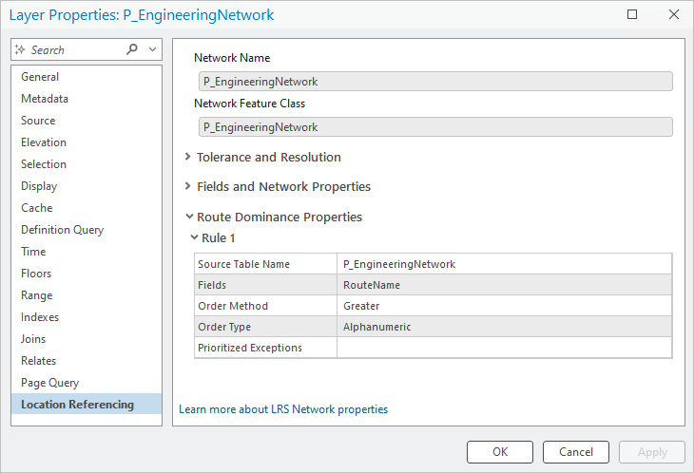Open the Joins page

[33, 339]
